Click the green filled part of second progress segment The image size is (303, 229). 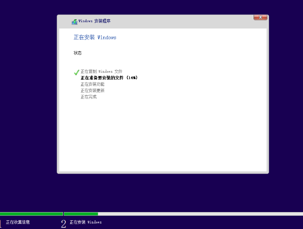point(81,214)
